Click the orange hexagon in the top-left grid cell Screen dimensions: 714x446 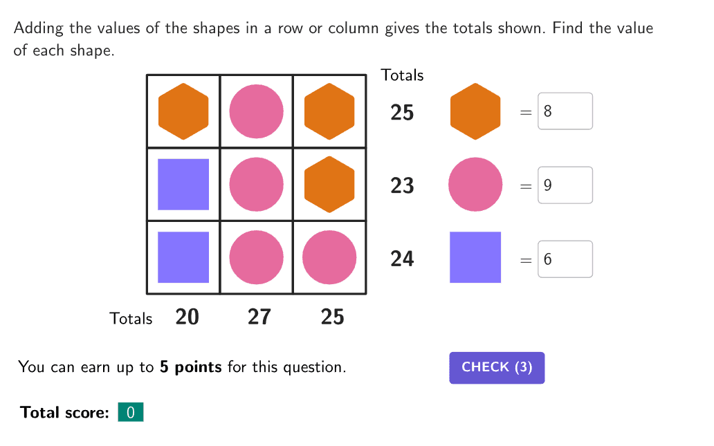(x=183, y=111)
